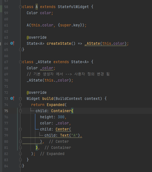Click line number 69 in gutter
152x172 pixels.
(x=6, y=74)
